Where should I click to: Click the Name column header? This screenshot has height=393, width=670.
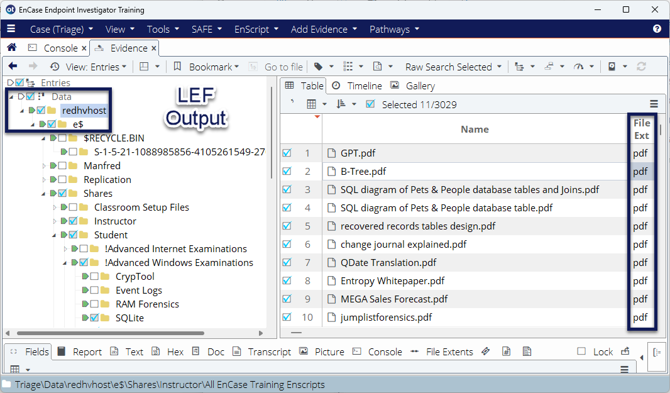click(475, 129)
